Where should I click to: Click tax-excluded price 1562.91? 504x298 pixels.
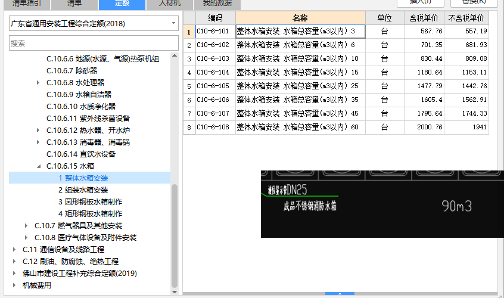click(474, 100)
